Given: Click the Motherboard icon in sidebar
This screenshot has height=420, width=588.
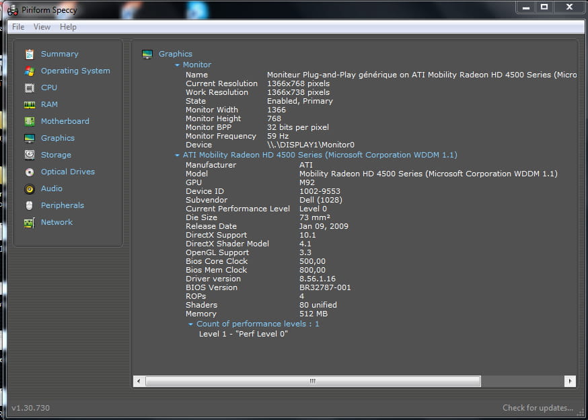Looking at the screenshot, I should [x=29, y=121].
